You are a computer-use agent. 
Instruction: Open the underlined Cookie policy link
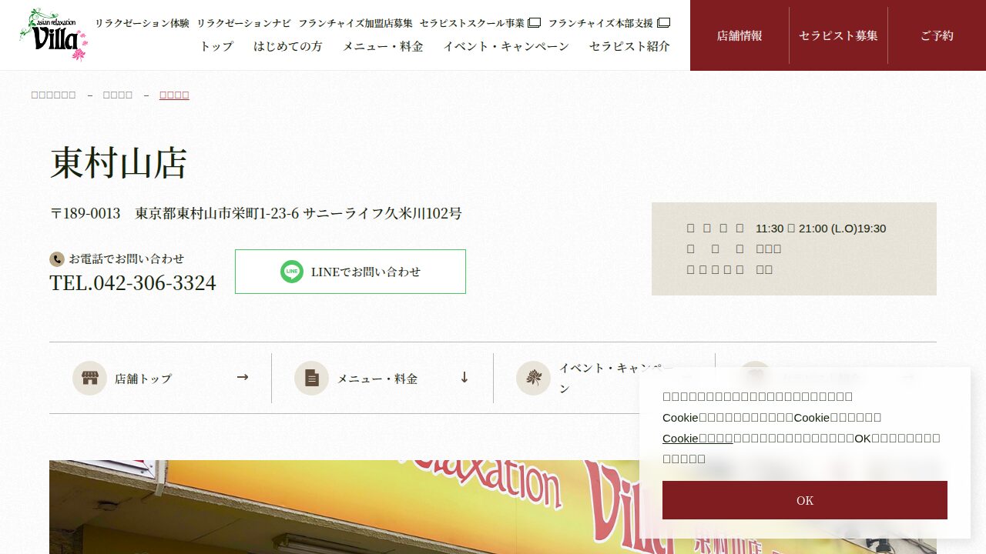click(698, 438)
